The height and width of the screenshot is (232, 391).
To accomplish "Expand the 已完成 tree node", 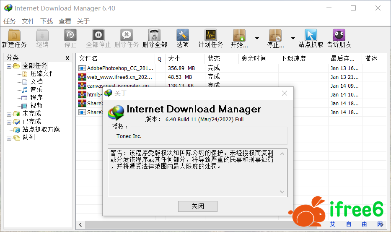I will [9, 122].
